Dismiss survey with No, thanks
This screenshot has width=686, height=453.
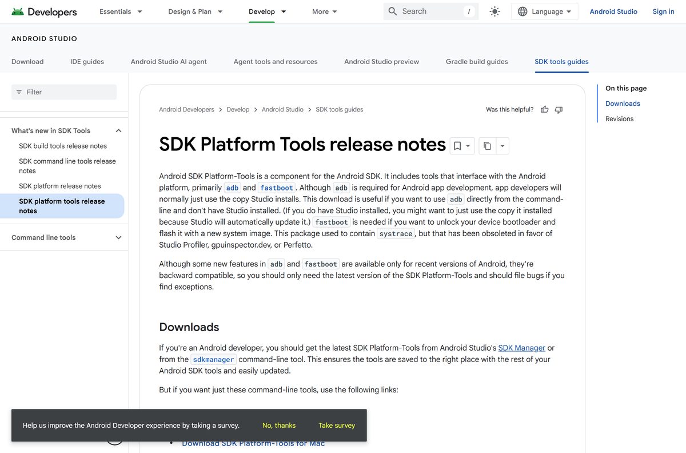point(279,426)
